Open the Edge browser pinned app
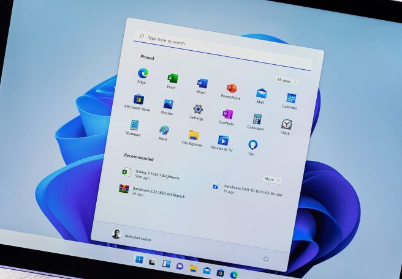Screen dimensions: 402x279 click(142, 76)
